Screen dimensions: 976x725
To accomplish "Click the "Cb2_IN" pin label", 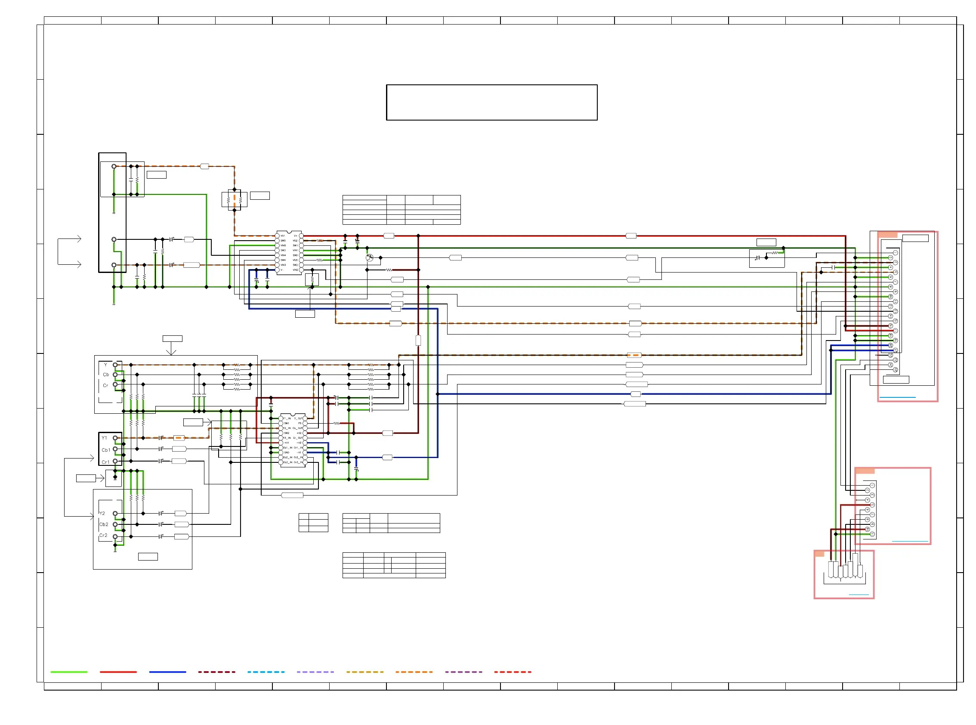I will coord(288,458).
